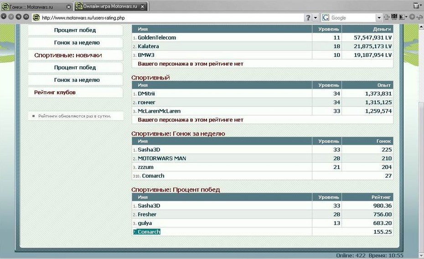Open the "Гонок за неделю" item under "Спортивные: новички"
The width and height of the screenshot is (424, 259).
[x=75, y=80]
